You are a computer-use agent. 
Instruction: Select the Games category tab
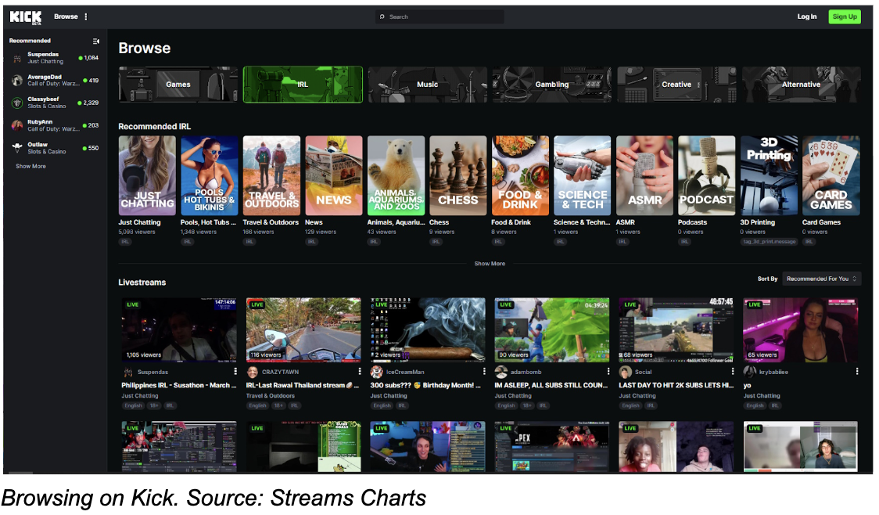(x=178, y=85)
